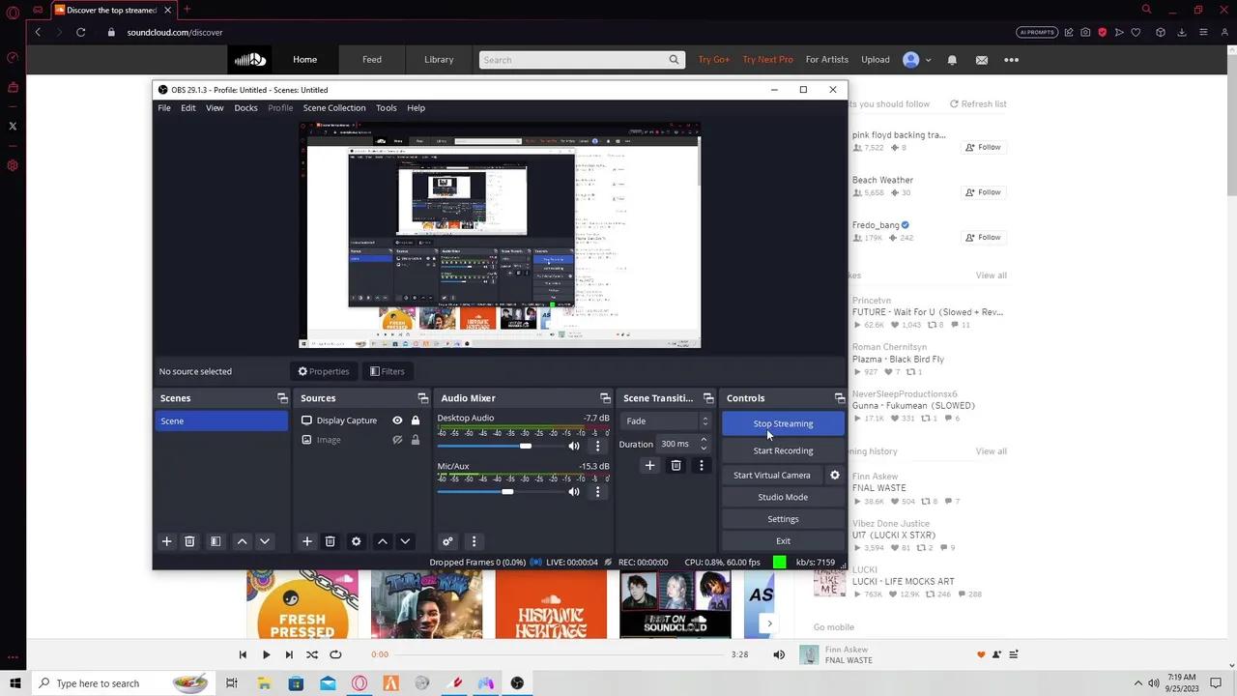Viewport: 1237px width, 696px height.
Task: Open Mic/Aux three-dot options
Action: coord(597,492)
